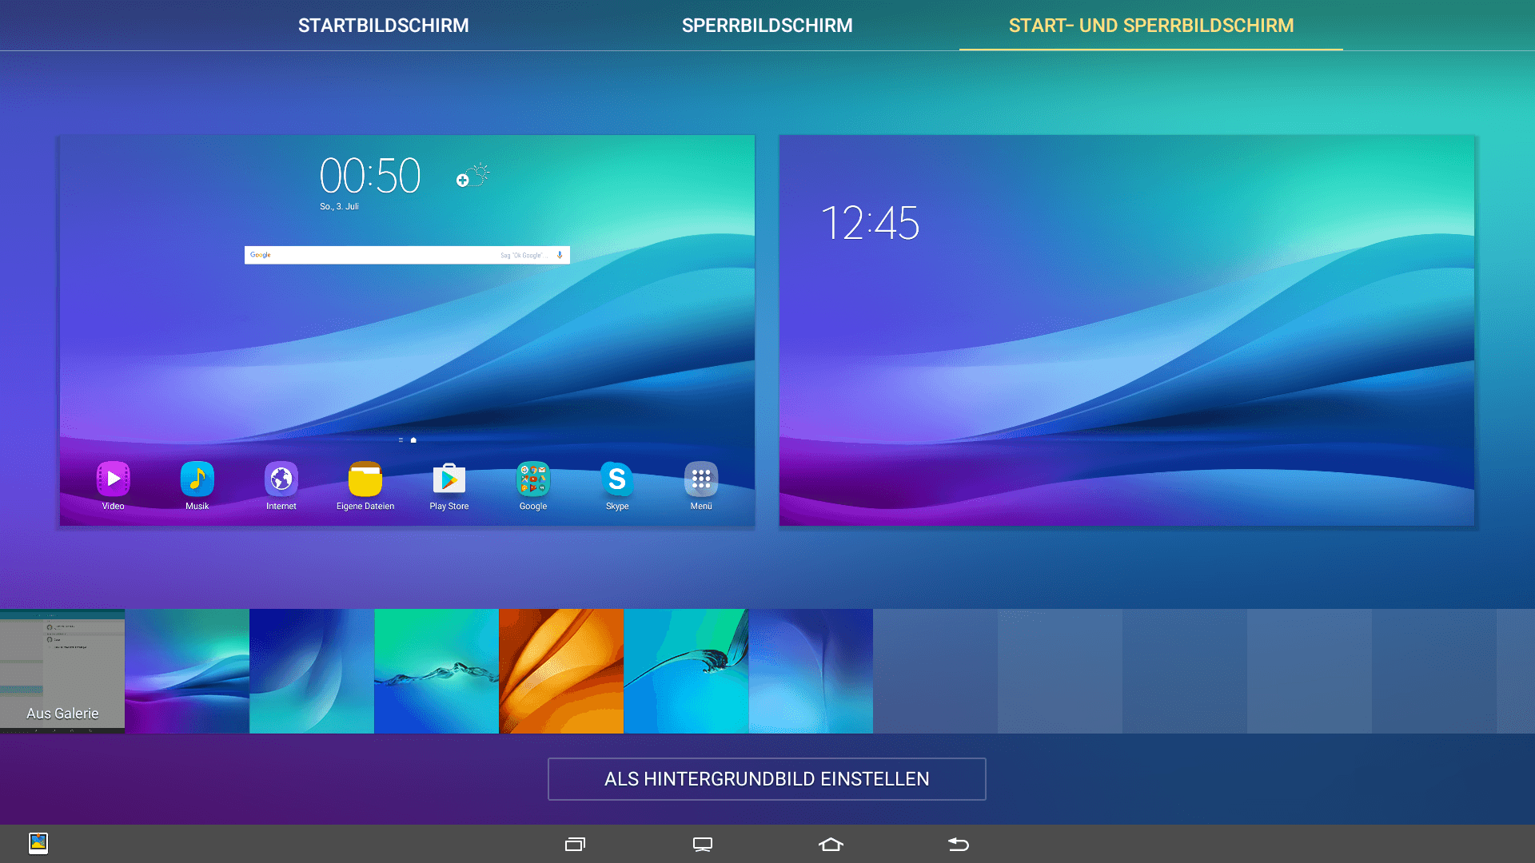
Task: Click the Play Store icon in preview
Action: (449, 479)
